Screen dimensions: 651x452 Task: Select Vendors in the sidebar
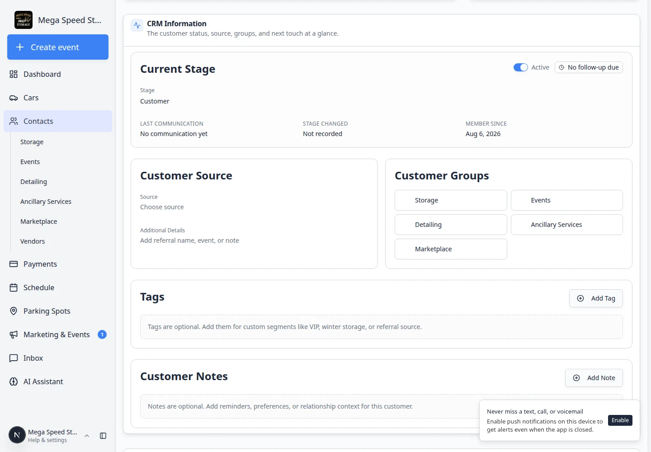(33, 241)
